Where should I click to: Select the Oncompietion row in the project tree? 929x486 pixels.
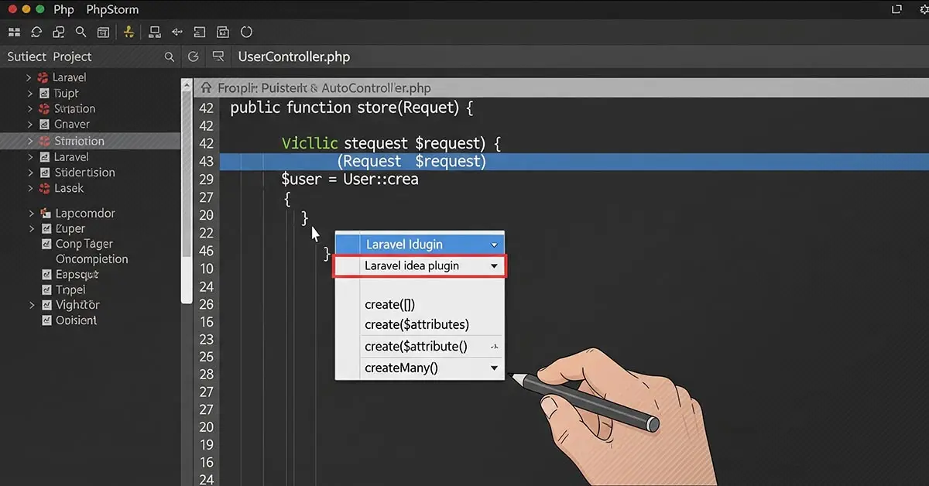click(91, 259)
